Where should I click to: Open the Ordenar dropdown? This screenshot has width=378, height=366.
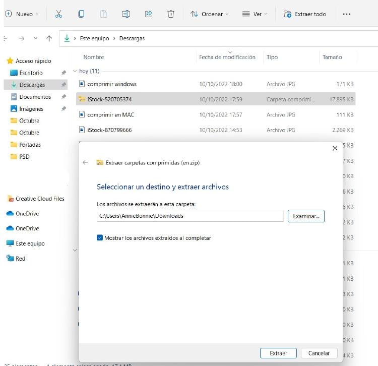point(209,14)
